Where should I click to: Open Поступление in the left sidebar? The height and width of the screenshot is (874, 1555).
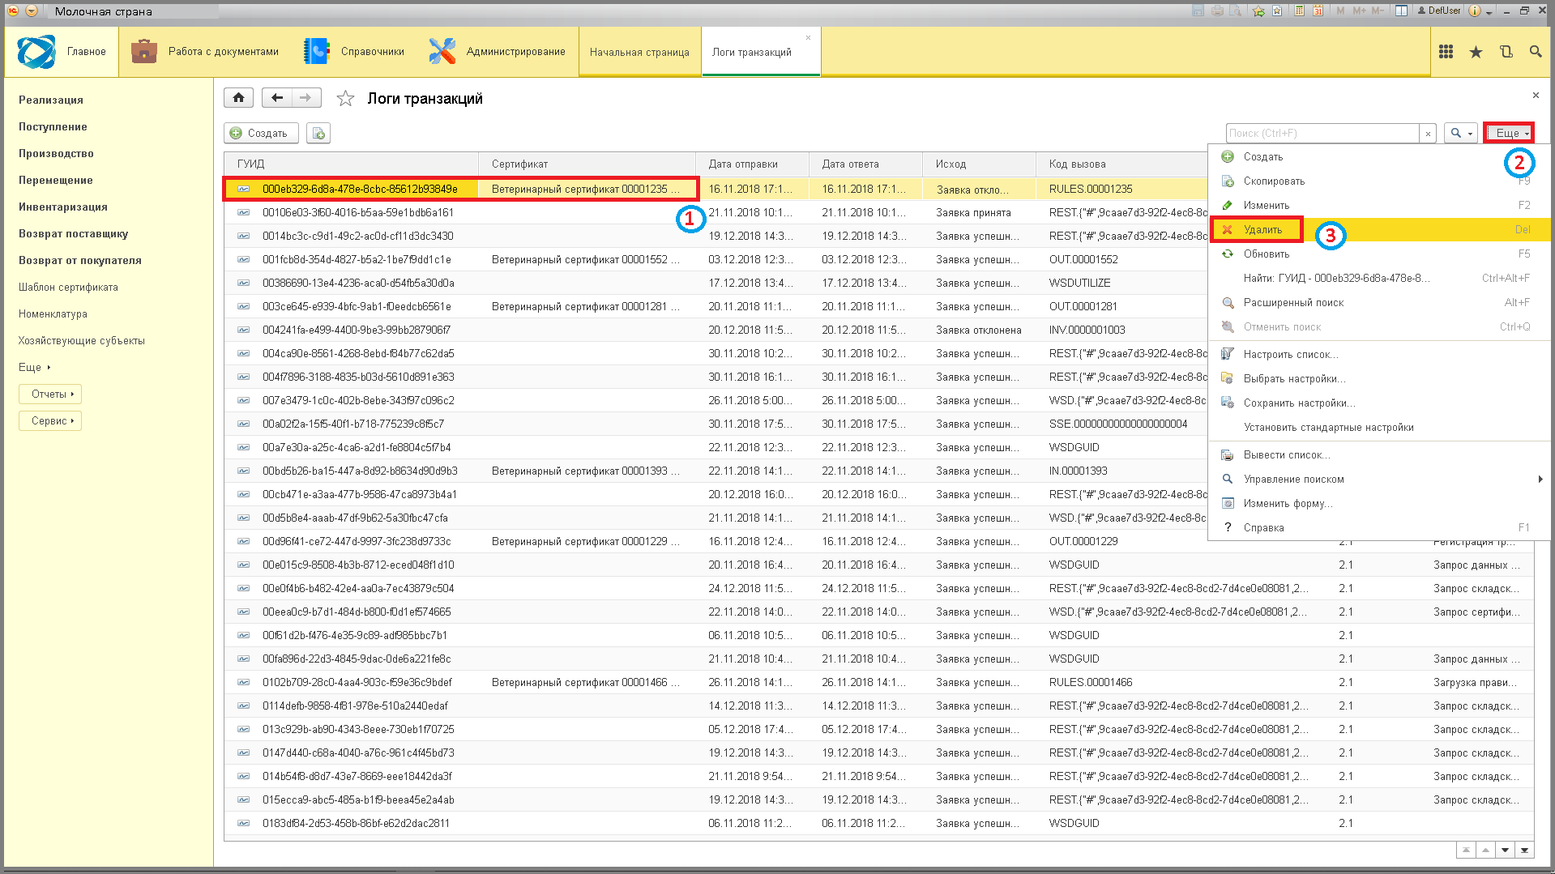point(53,127)
